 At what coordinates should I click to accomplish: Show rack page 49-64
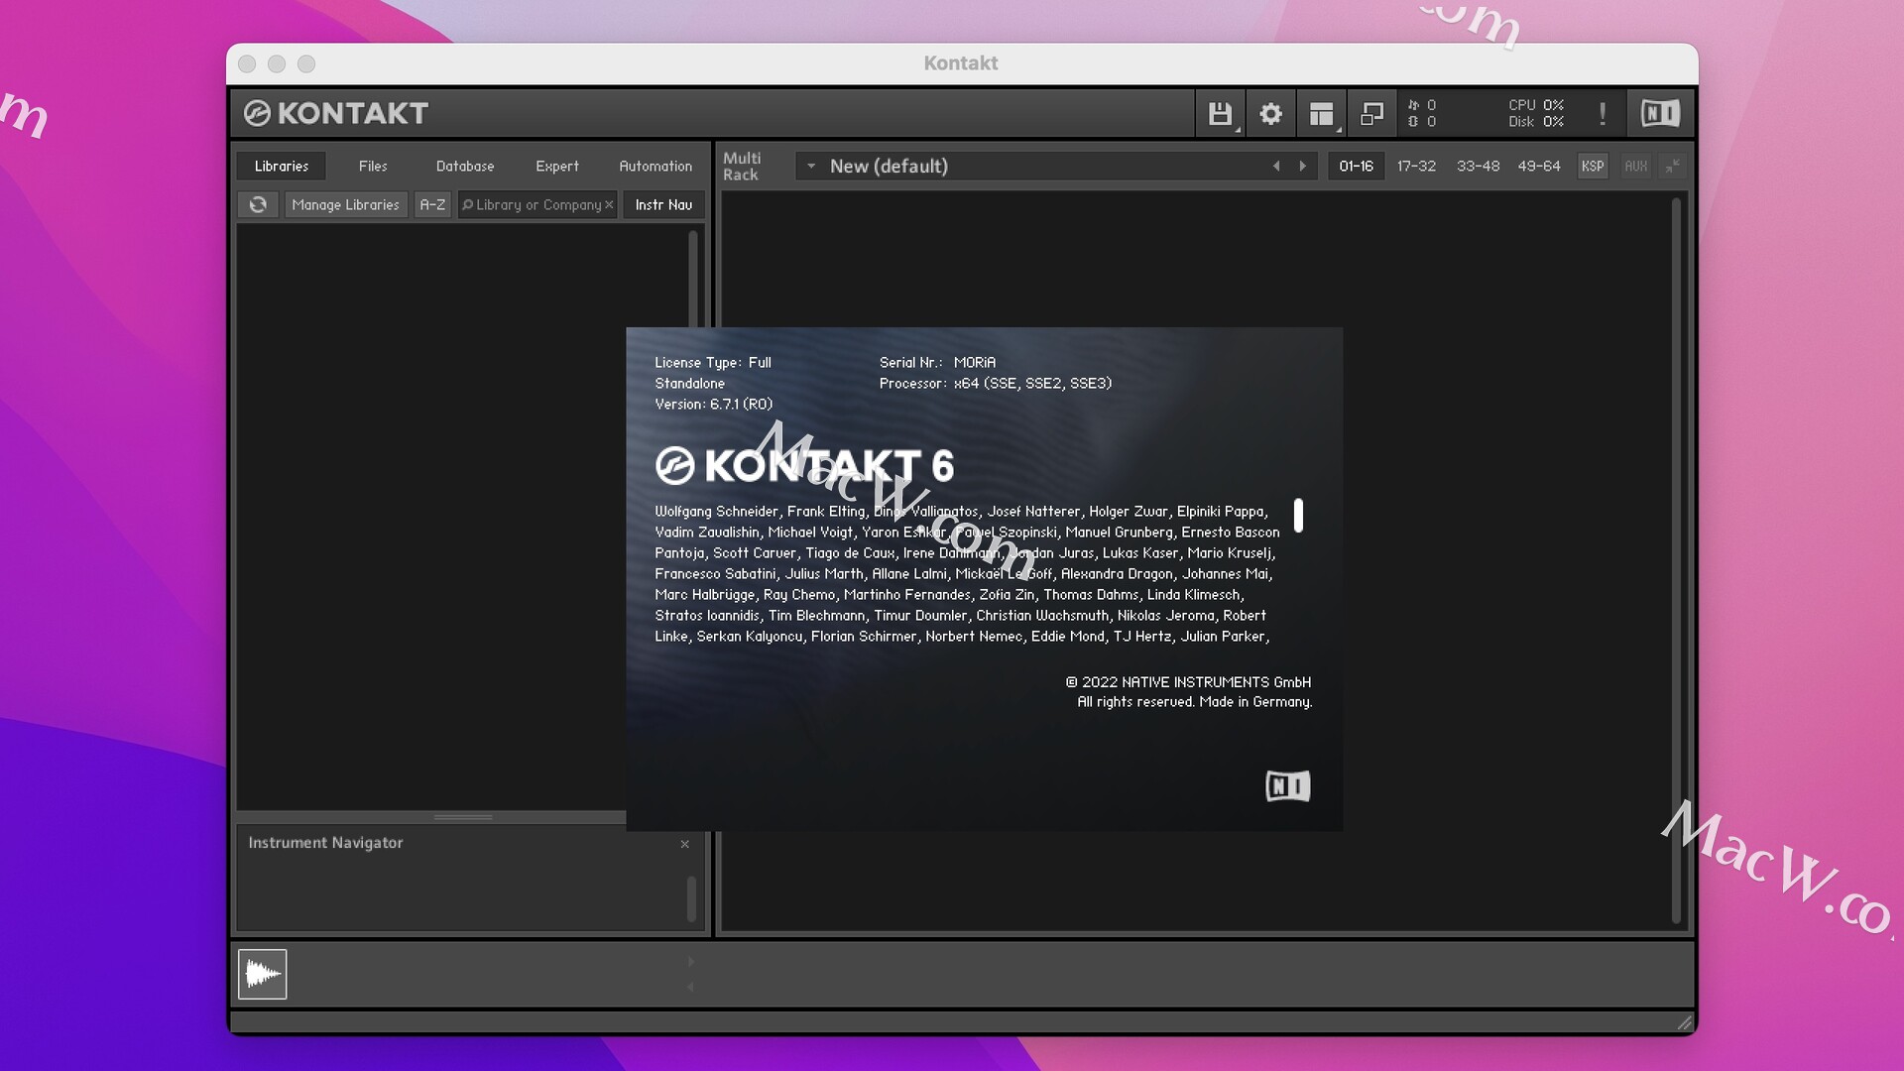[x=1539, y=166]
